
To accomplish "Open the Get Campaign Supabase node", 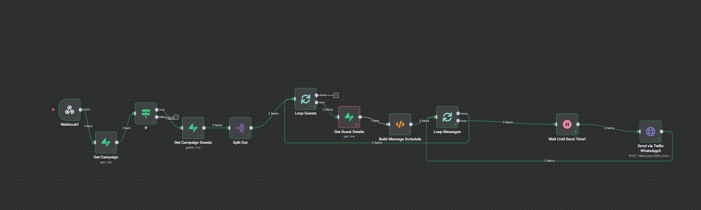I will tap(106, 142).
